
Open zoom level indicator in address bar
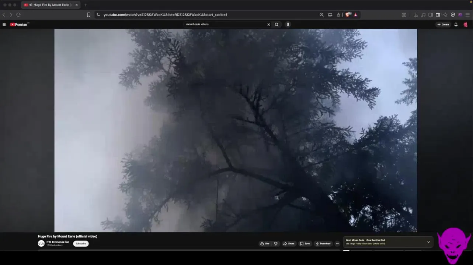(x=321, y=15)
